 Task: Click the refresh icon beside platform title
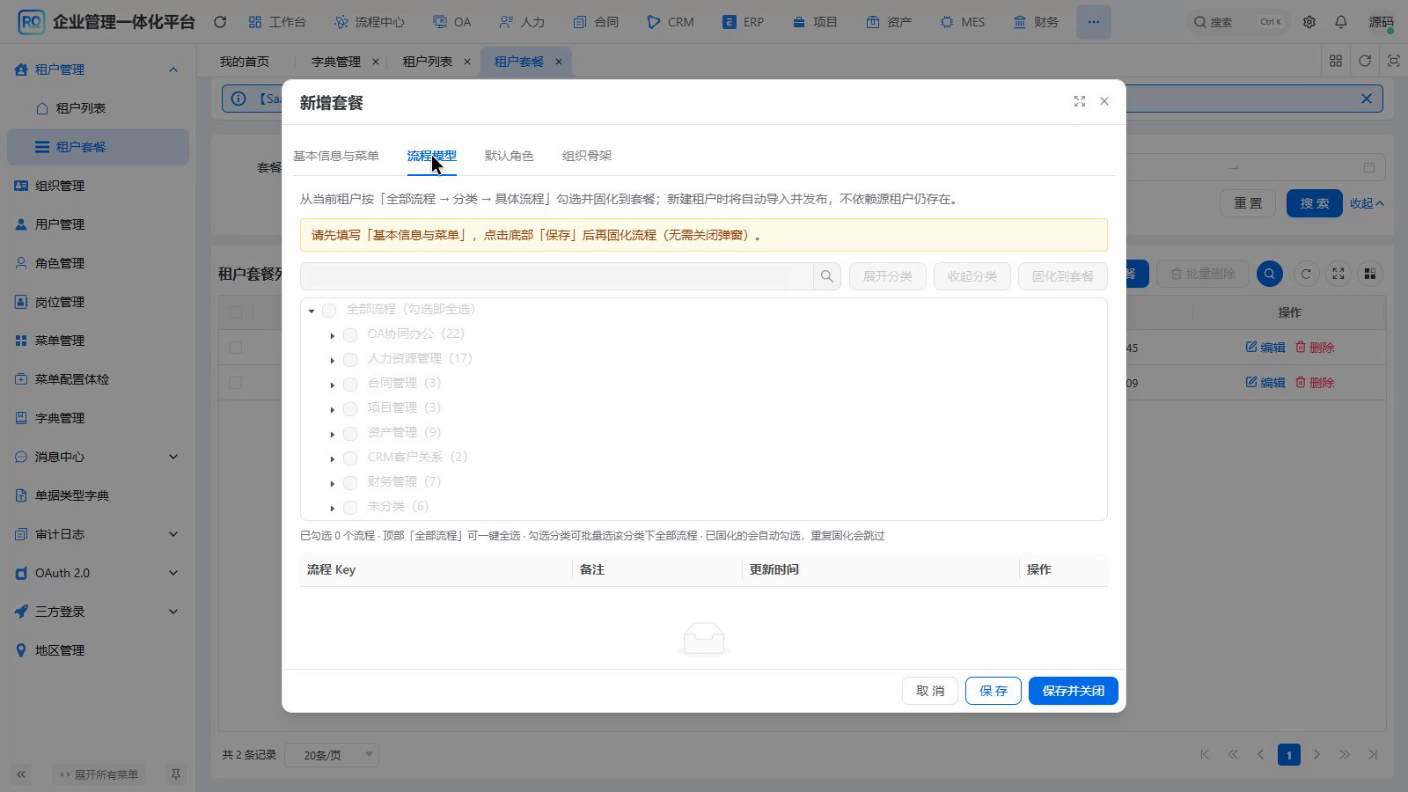click(x=220, y=22)
